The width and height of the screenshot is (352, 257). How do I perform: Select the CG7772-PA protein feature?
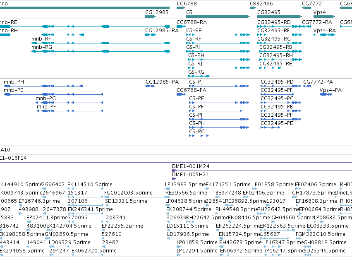[x=307, y=86]
